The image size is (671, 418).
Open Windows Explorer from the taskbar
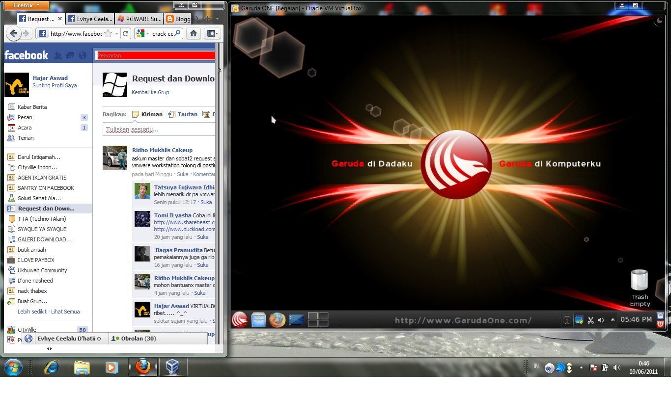(x=82, y=366)
